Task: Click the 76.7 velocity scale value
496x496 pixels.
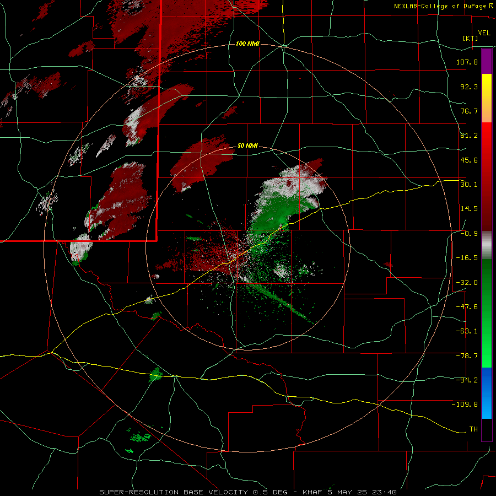Action: click(x=469, y=111)
